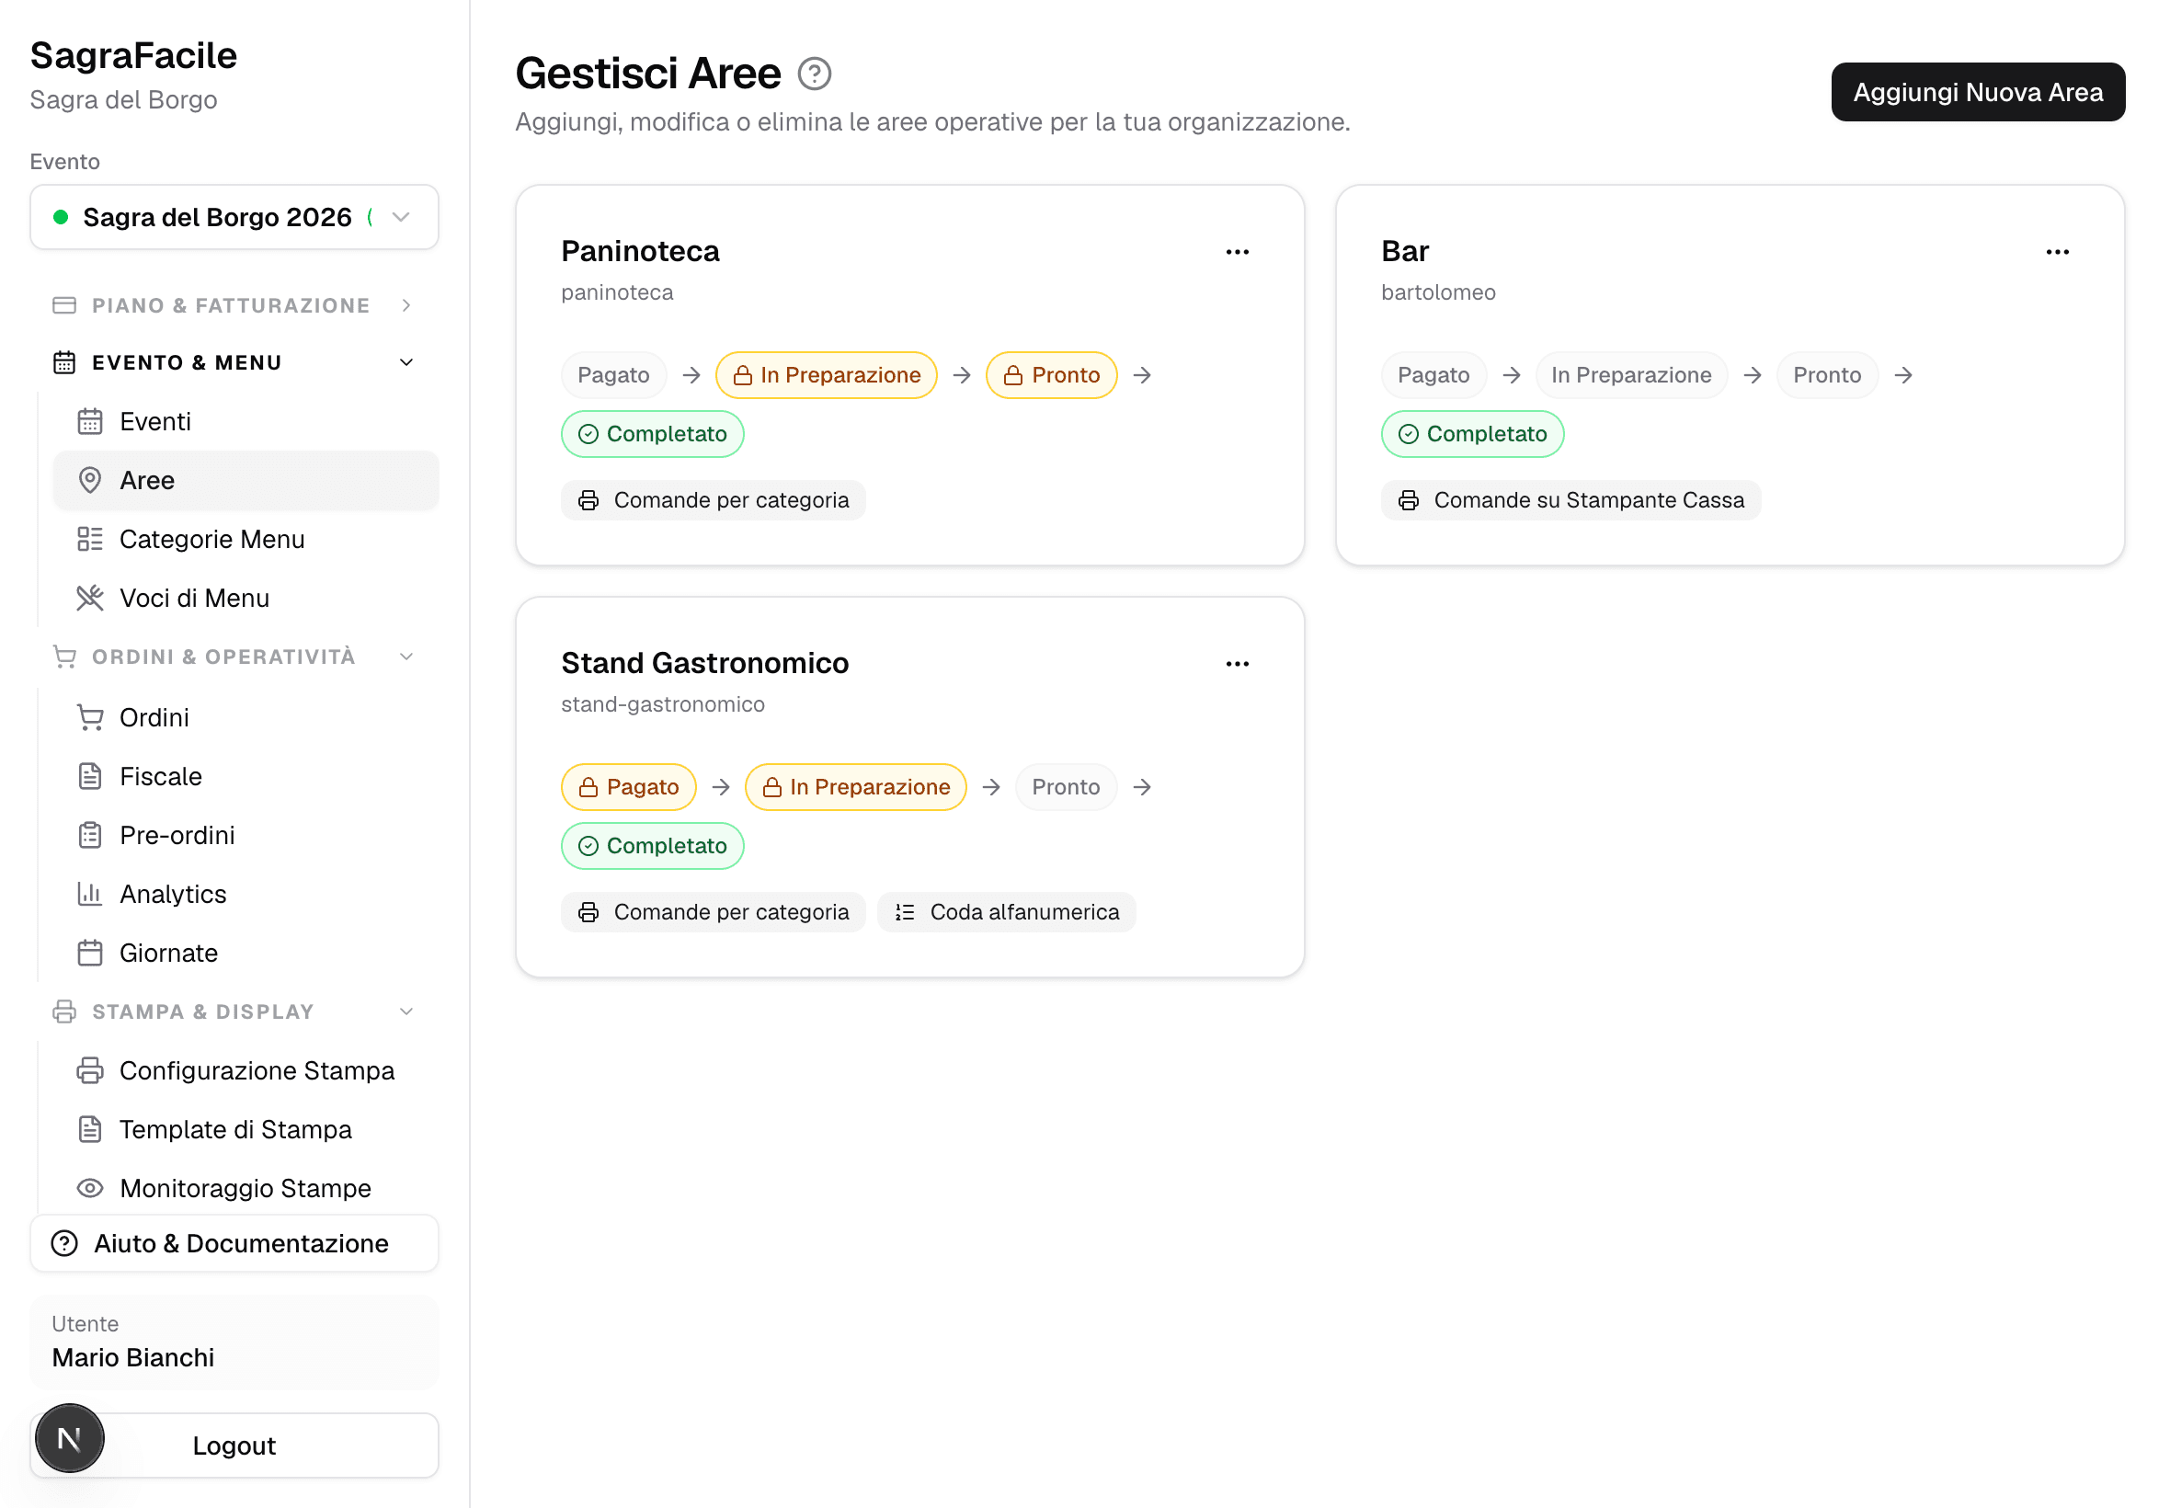Click the Giornate calendar icon
The width and height of the screenshot is (2170, 1508).
[90, 953]
